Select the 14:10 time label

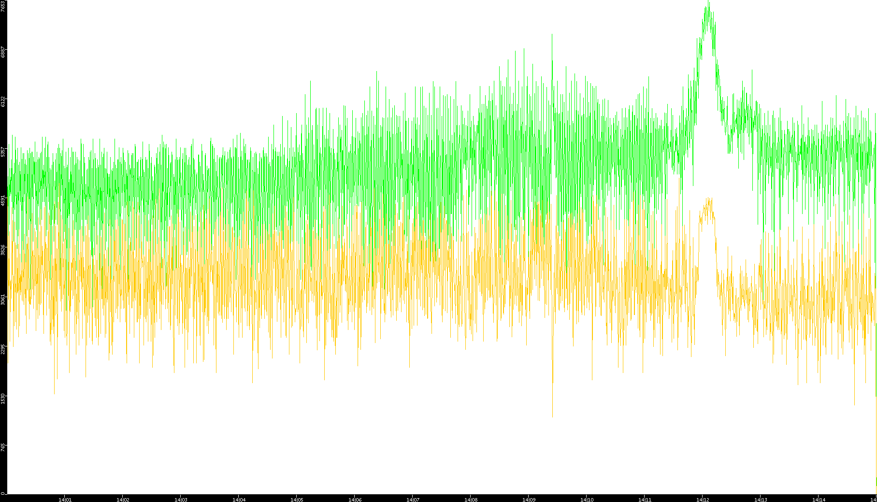(x=587, y=499)
